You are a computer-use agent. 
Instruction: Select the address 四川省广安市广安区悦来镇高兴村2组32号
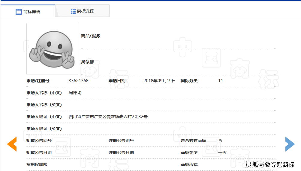[108, 117]
